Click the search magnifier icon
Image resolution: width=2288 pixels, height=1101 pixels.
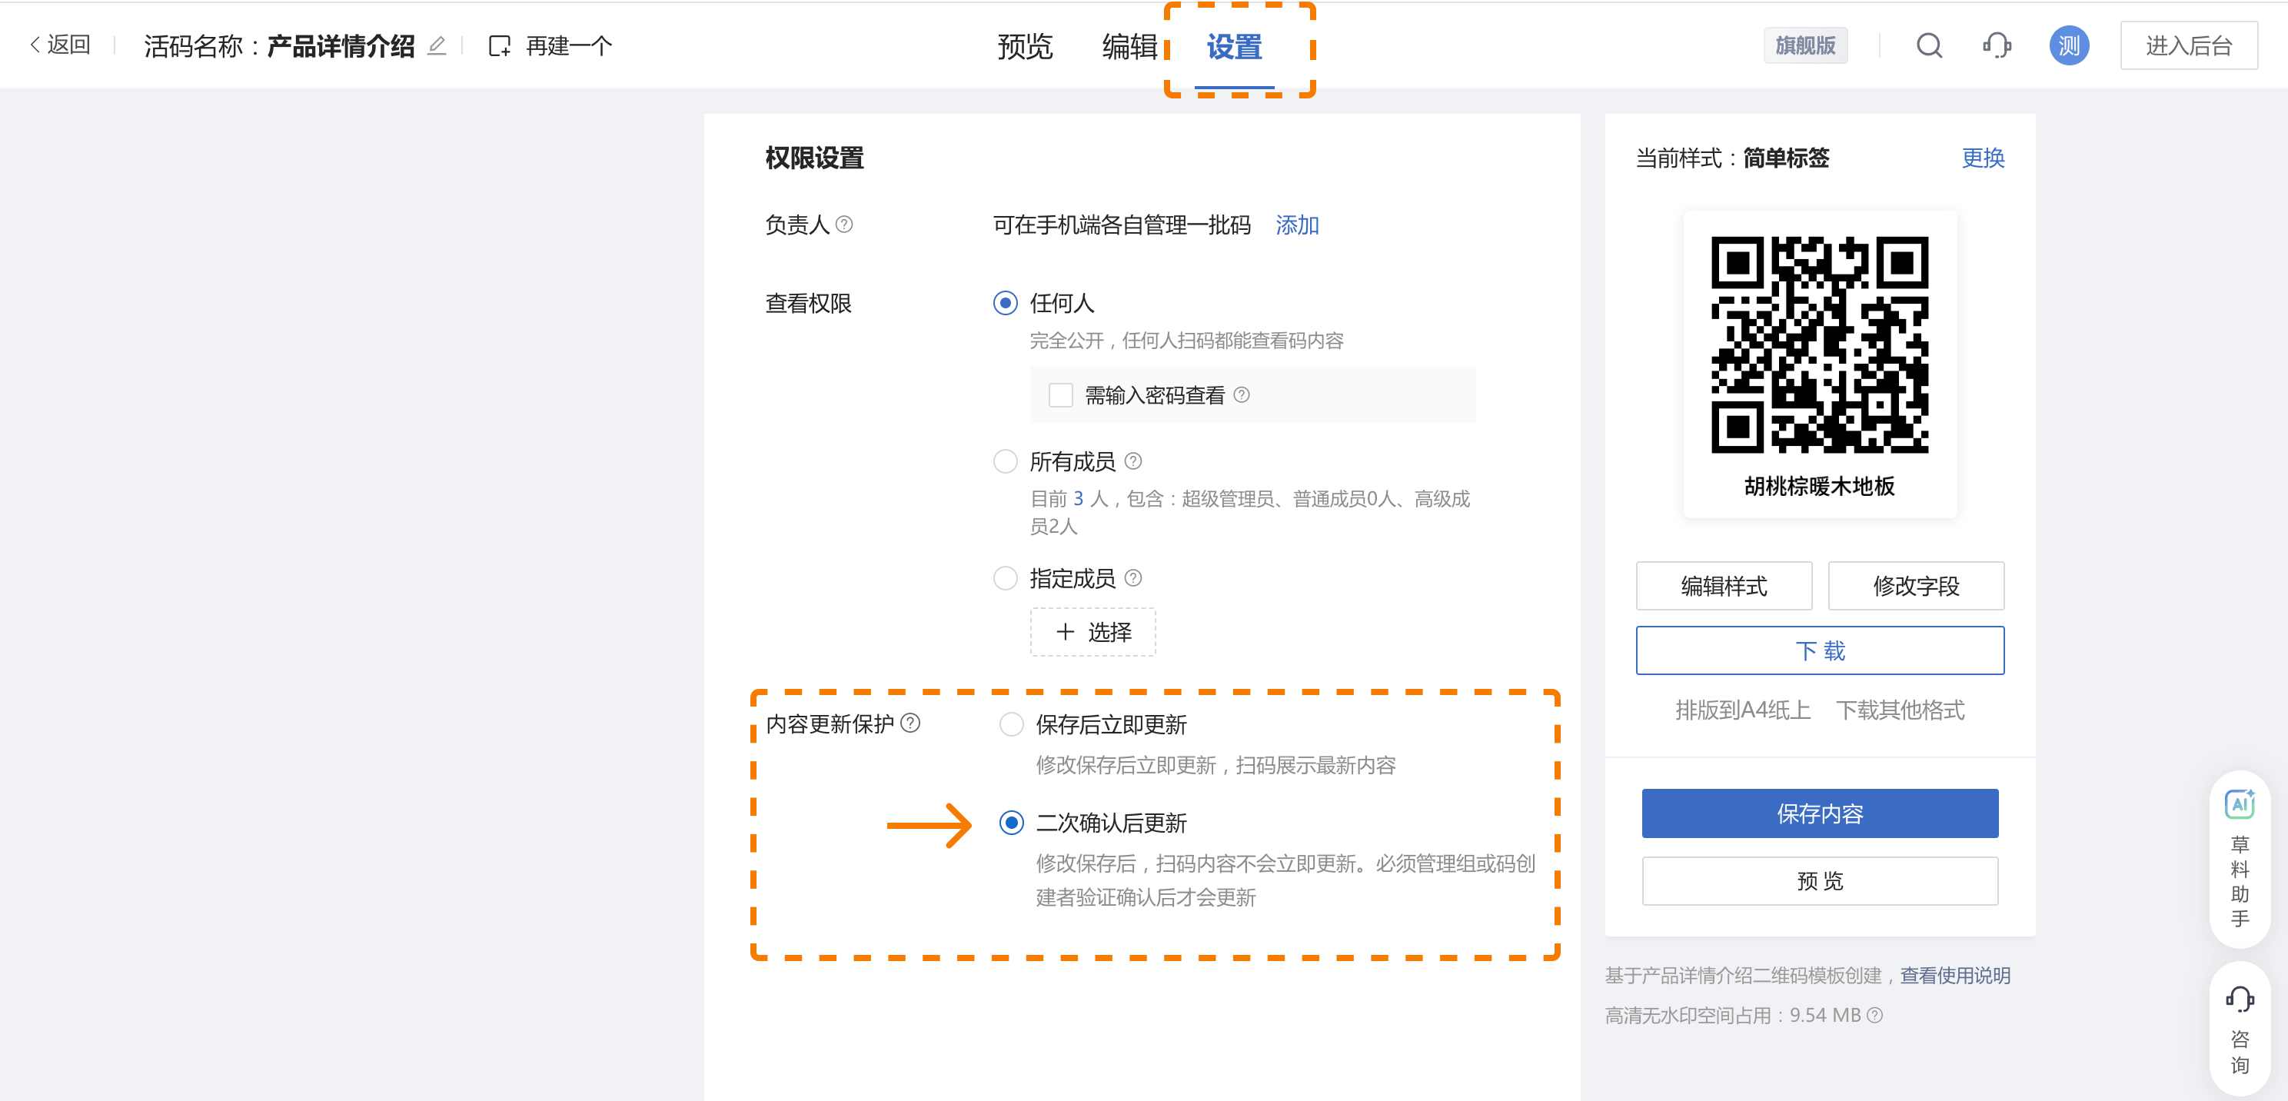click(1929, 46)
